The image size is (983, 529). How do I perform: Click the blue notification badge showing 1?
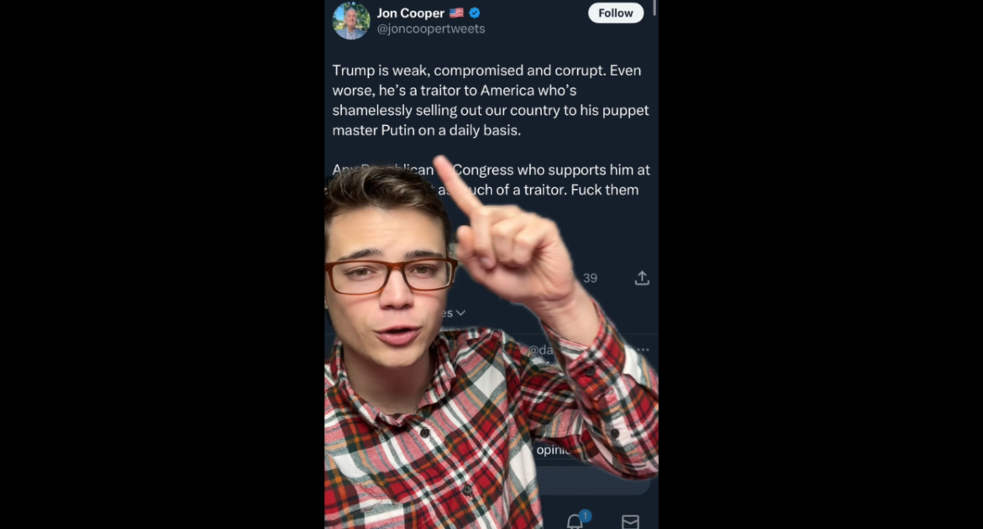point(585,516)
